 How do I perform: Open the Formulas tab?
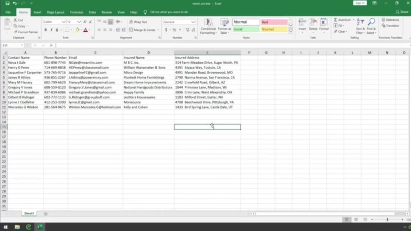tap(77, 12)
